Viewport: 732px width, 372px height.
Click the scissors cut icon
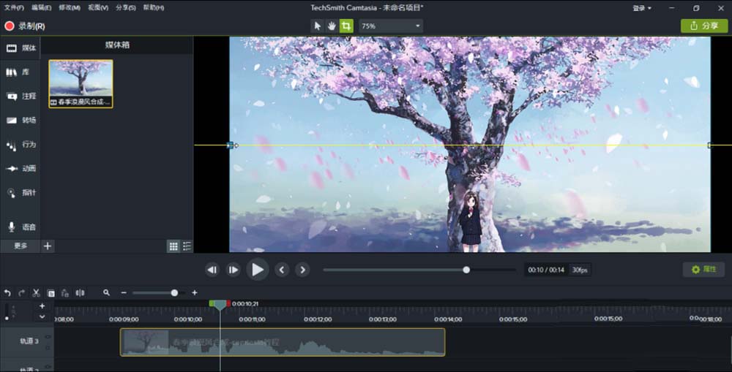pyautogui.click(x=36, y=293)
